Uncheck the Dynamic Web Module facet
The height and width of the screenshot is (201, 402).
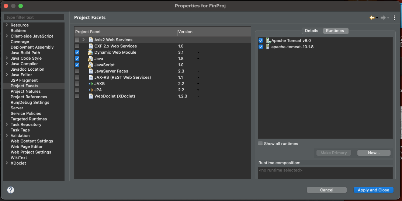click(x=77, y=52)
